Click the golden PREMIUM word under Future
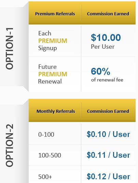This screenshot has height=183, width=138. click(53, 74)
